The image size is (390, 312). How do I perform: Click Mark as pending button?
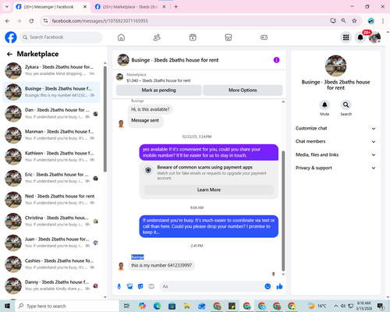click(x=158, y=90)
